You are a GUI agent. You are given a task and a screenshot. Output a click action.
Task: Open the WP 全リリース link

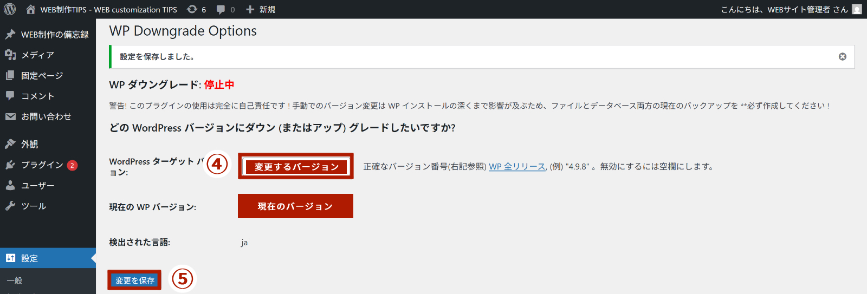click(x=517, y=167)
